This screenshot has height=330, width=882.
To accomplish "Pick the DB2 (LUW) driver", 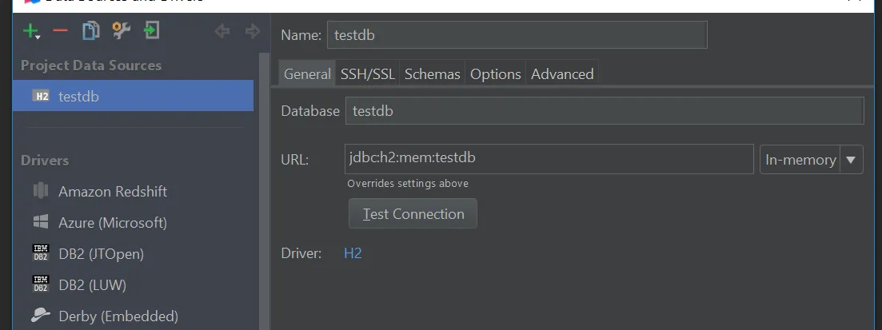I will click(x=92, y=285).
